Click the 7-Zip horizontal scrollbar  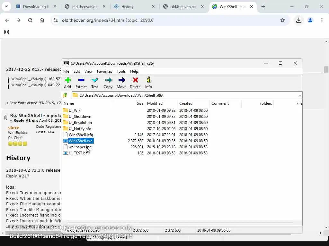[x=180, y=223]
